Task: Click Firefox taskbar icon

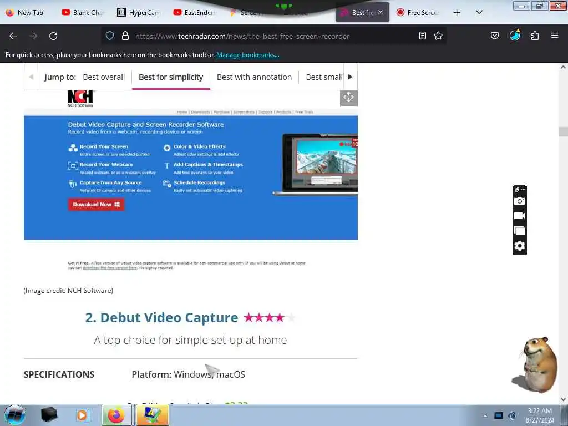Action: [116, 415]
